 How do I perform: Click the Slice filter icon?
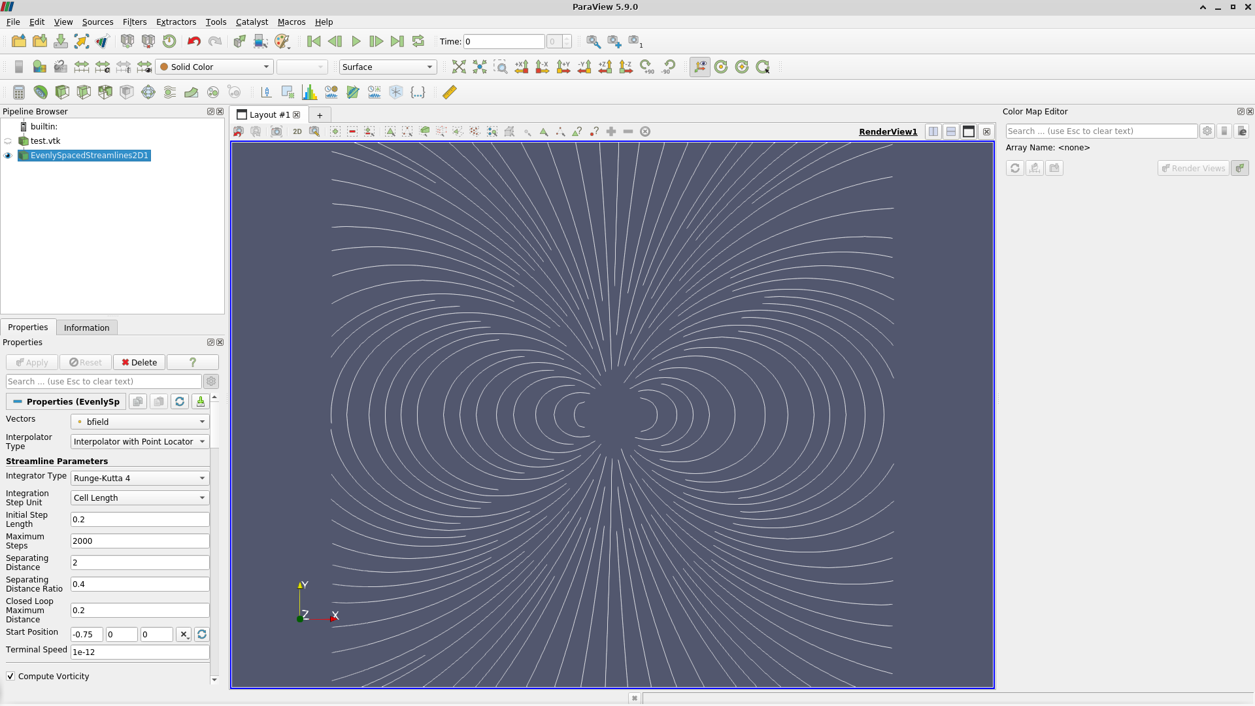84,92
